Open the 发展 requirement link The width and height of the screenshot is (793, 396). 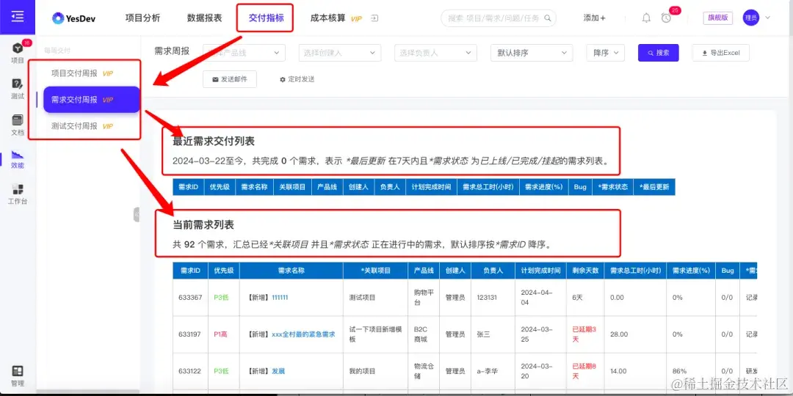click(278, 371)
